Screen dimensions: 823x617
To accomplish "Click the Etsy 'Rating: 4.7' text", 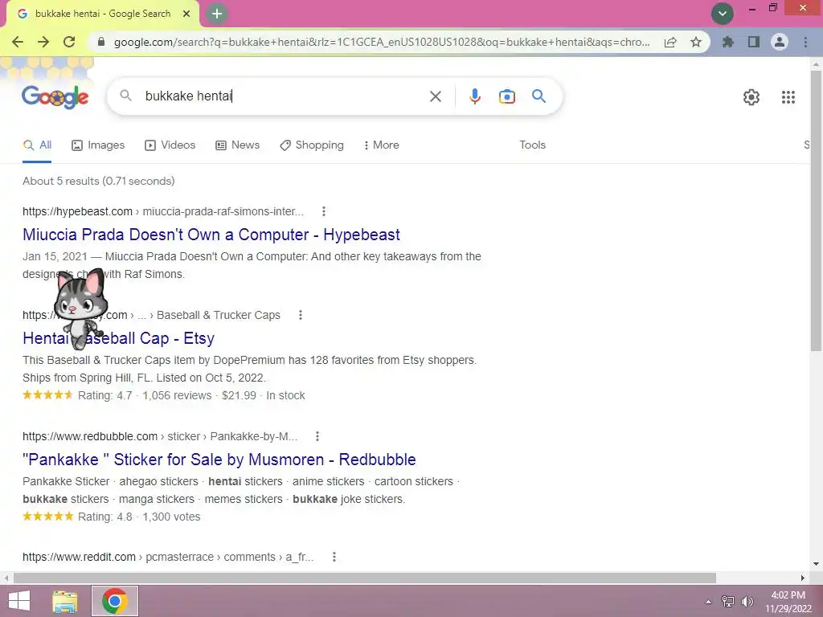I will [105, 395].
